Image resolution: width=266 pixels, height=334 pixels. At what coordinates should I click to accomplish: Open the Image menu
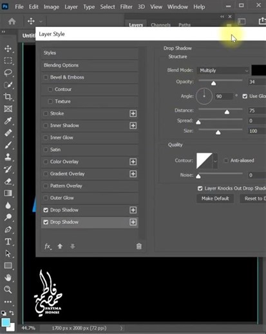click(52, 7)
